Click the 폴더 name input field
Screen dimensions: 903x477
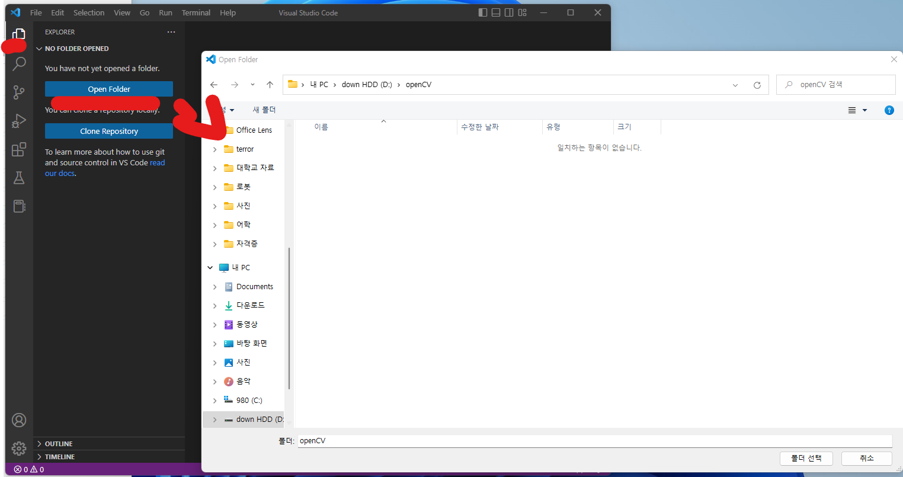595,441
